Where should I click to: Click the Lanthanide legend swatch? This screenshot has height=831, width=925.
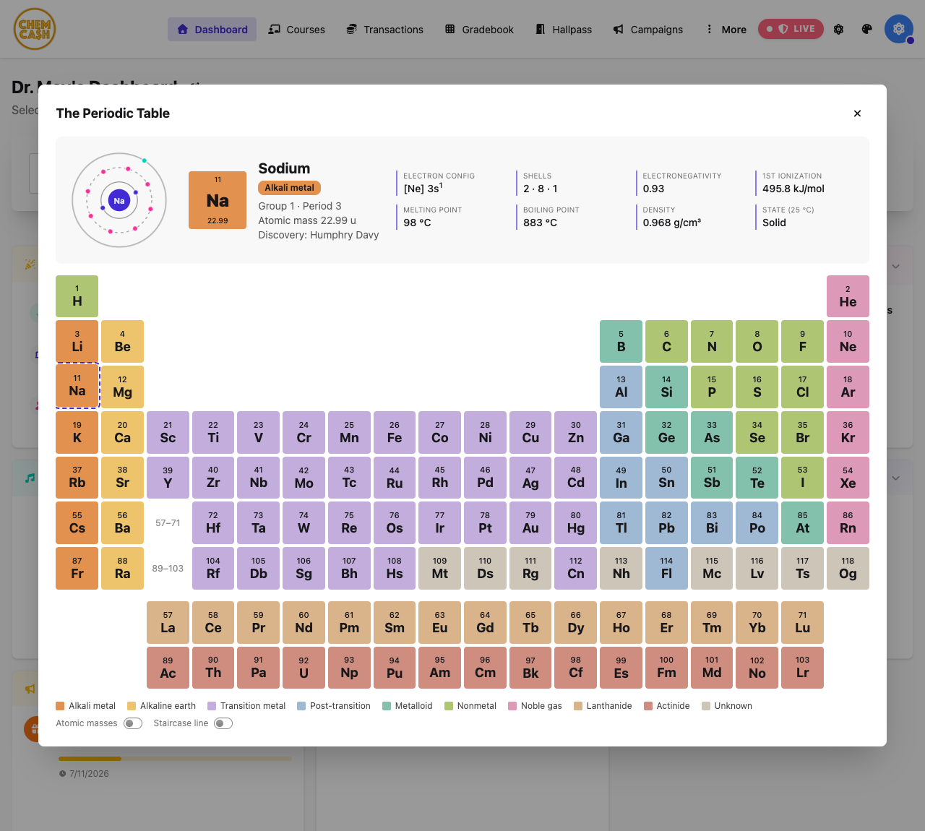[578, 706]
